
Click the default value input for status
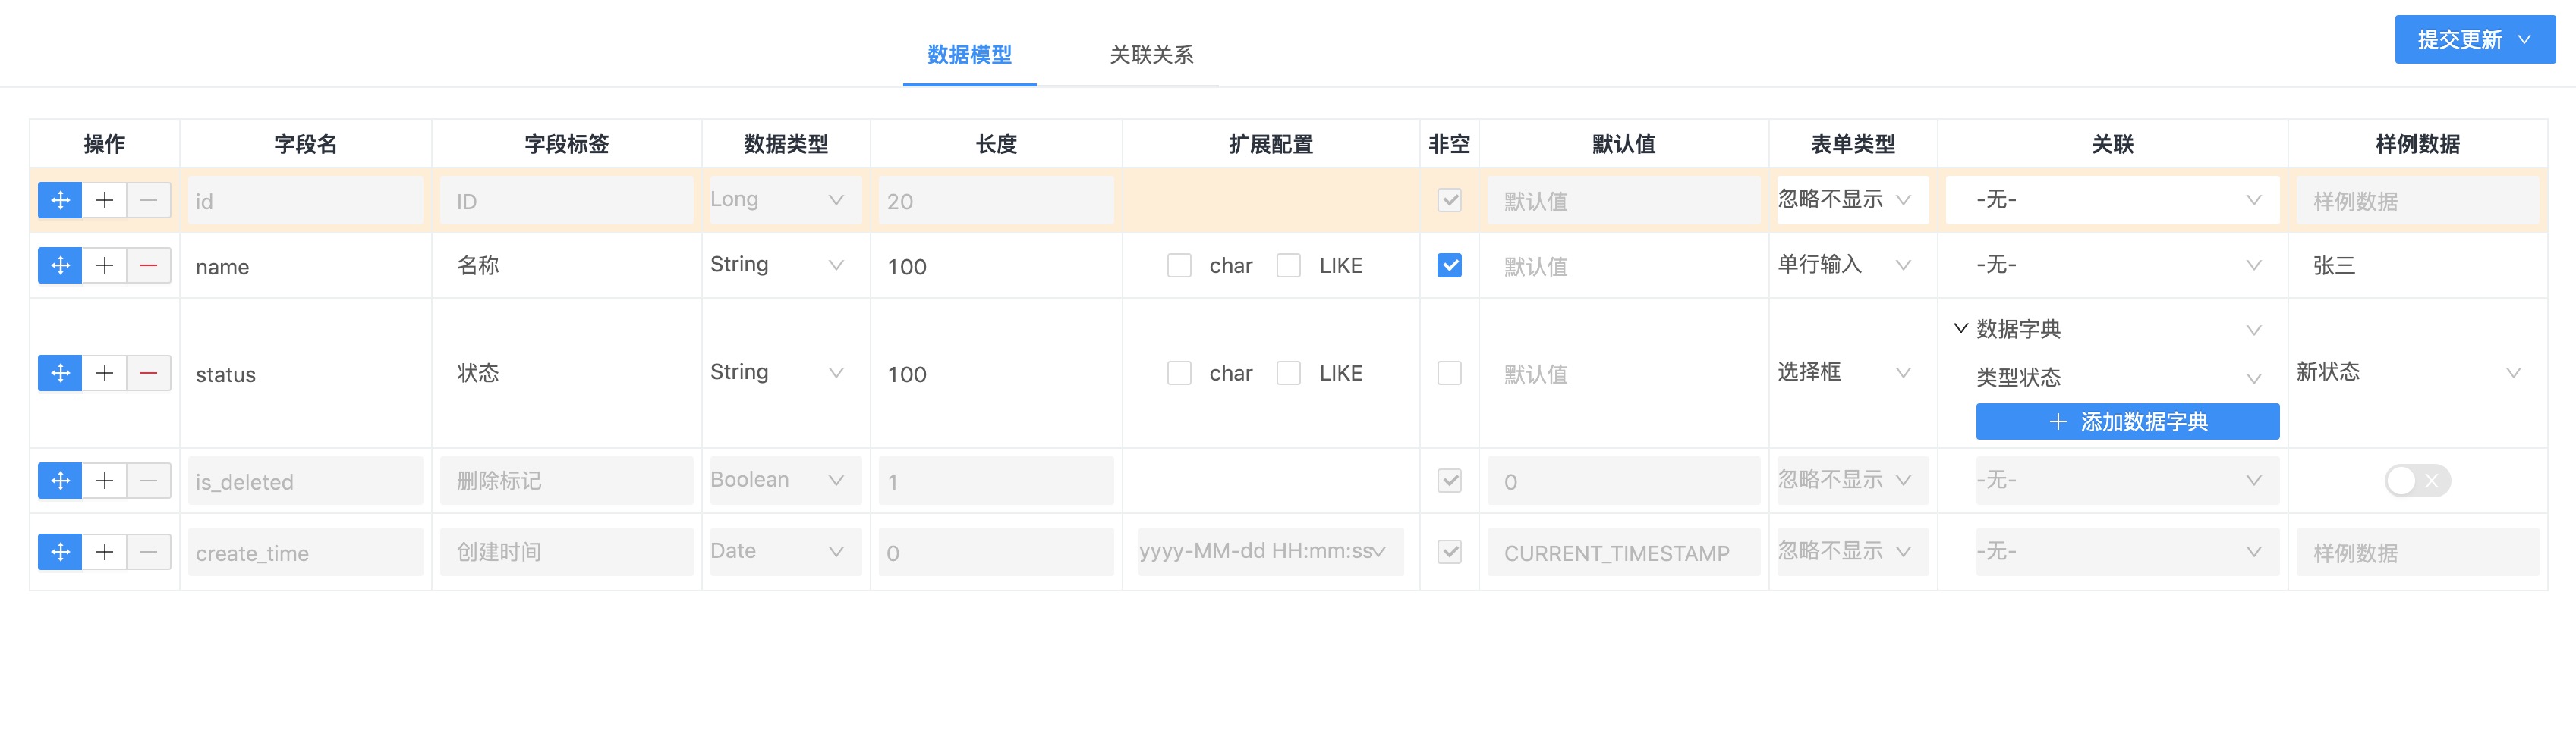pos(1623,374)
